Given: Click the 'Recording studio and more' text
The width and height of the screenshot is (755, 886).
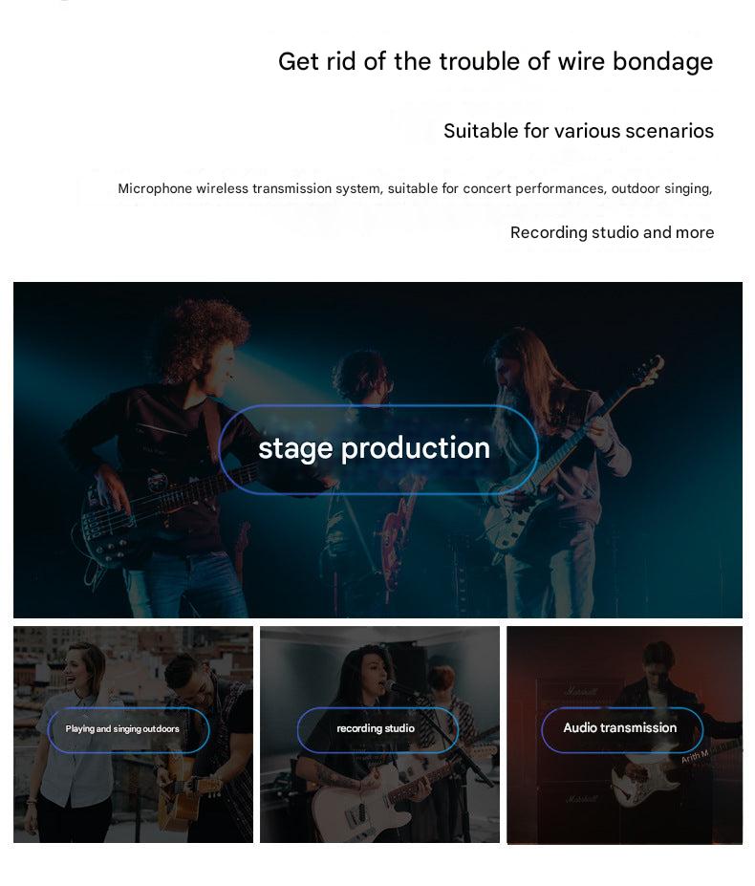Looking at the screenshot, I should pos(612,232).
